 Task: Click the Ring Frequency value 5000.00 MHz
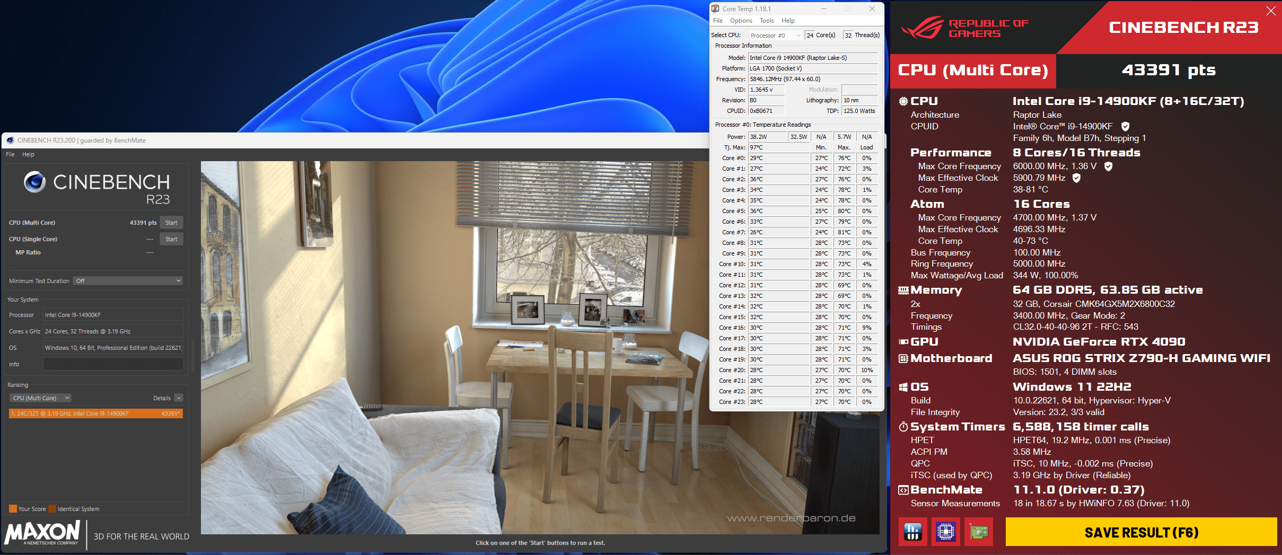1039,264
